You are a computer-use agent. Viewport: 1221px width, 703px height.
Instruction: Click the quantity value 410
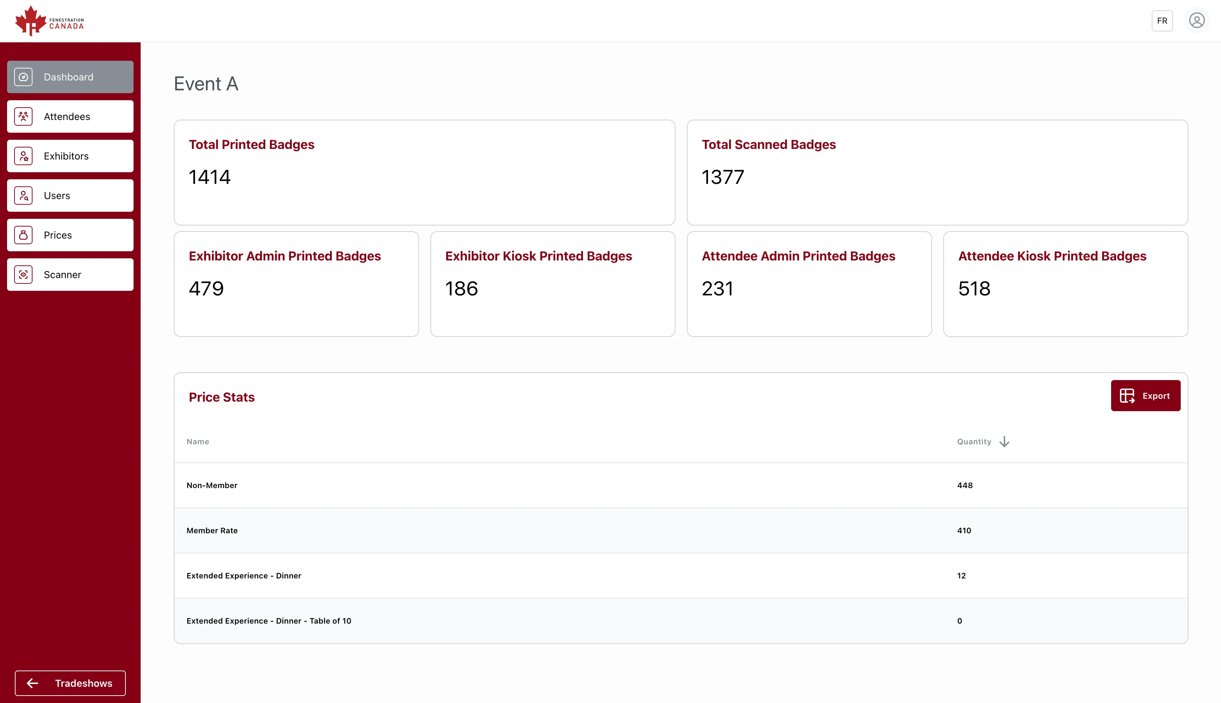tap(964, 531)
